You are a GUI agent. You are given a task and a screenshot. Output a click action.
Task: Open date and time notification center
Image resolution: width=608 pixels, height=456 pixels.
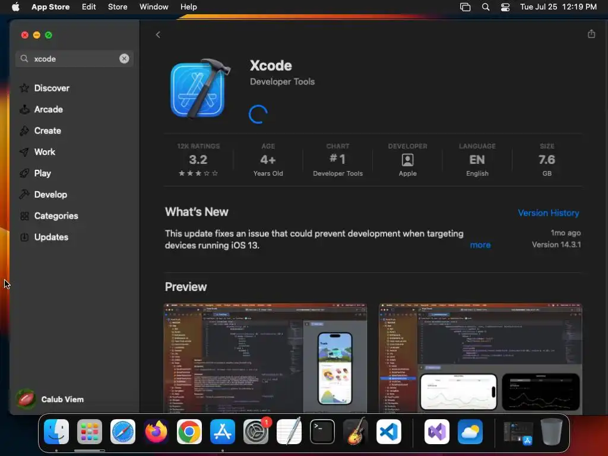pos(558,7)
